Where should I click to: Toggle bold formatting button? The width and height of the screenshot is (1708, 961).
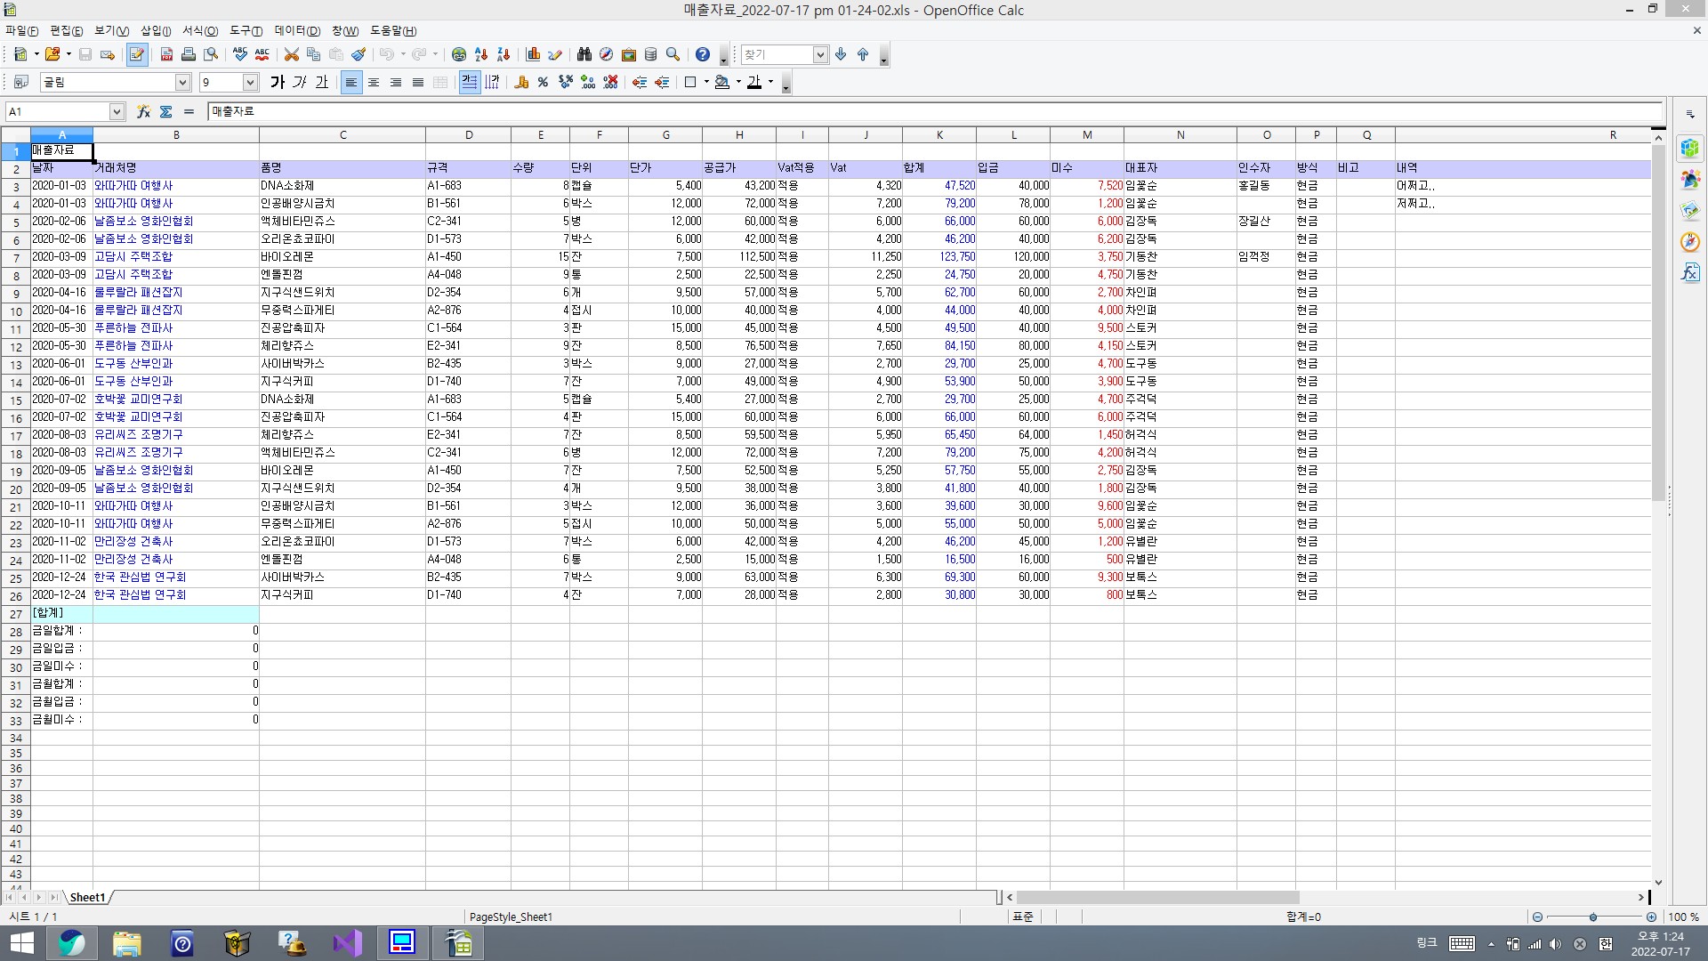pyautogui.click(x=278, y=83)
